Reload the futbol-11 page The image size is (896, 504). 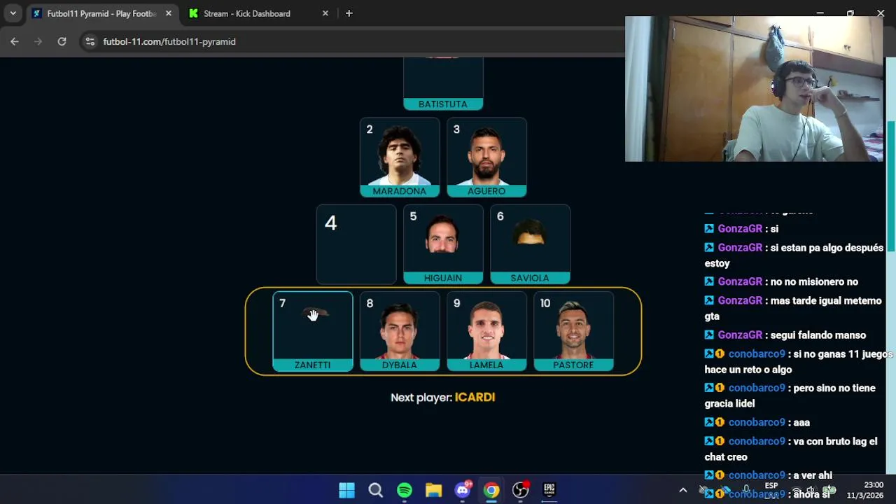coord(62,41)
